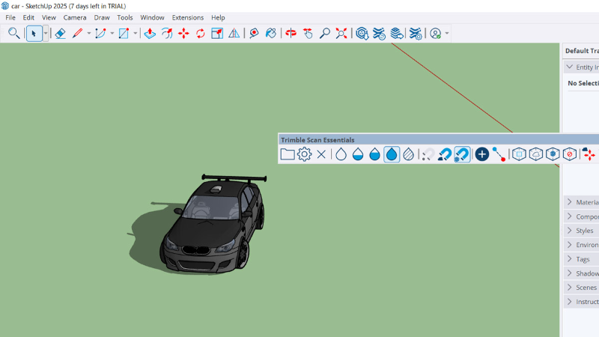Open the Select tool dropdown arrow
Image resolution: width=599 pixels, height=337 pixels.
point(45,34)
